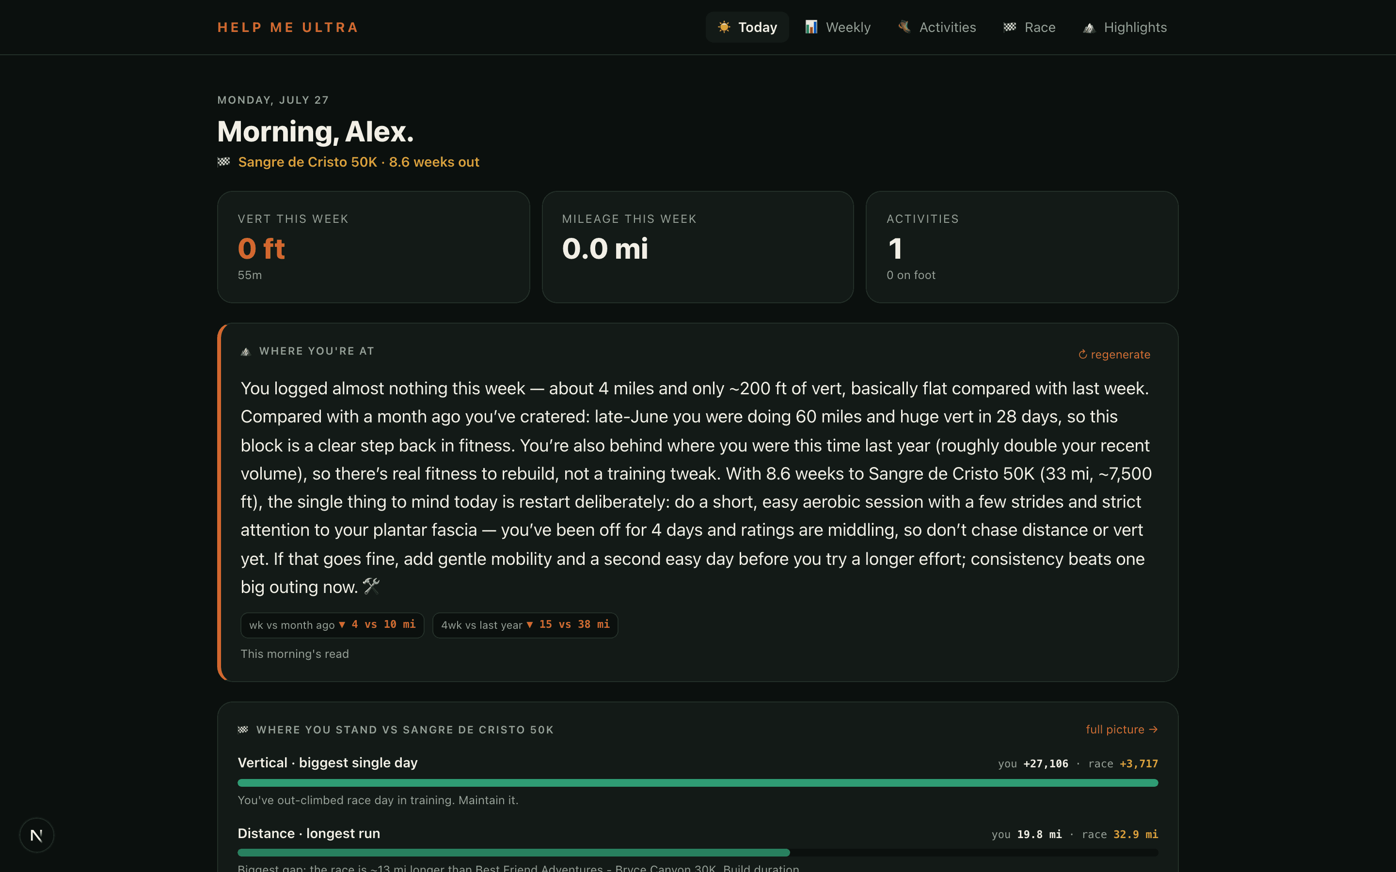Select the wk vs month ago chip

coord(332,625)
